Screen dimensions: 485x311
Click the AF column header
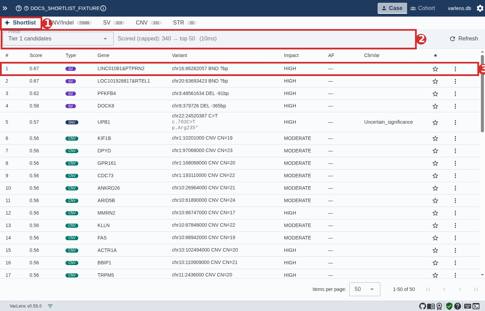[x=331, y=55]
